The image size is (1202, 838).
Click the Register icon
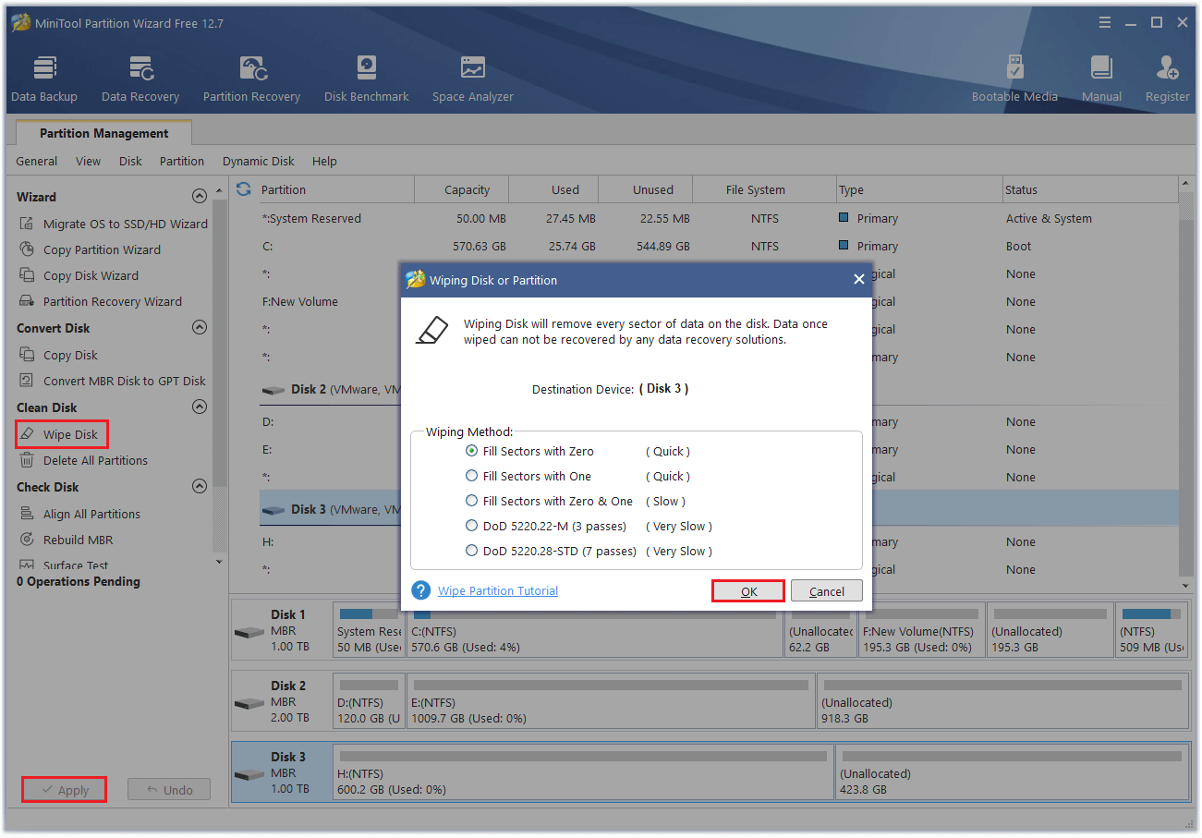coord(1168,79)
